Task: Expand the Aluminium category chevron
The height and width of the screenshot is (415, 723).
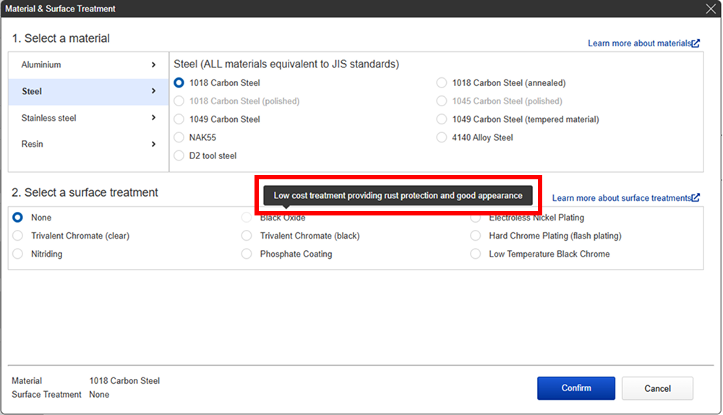Action: click(x=153, y=65)
